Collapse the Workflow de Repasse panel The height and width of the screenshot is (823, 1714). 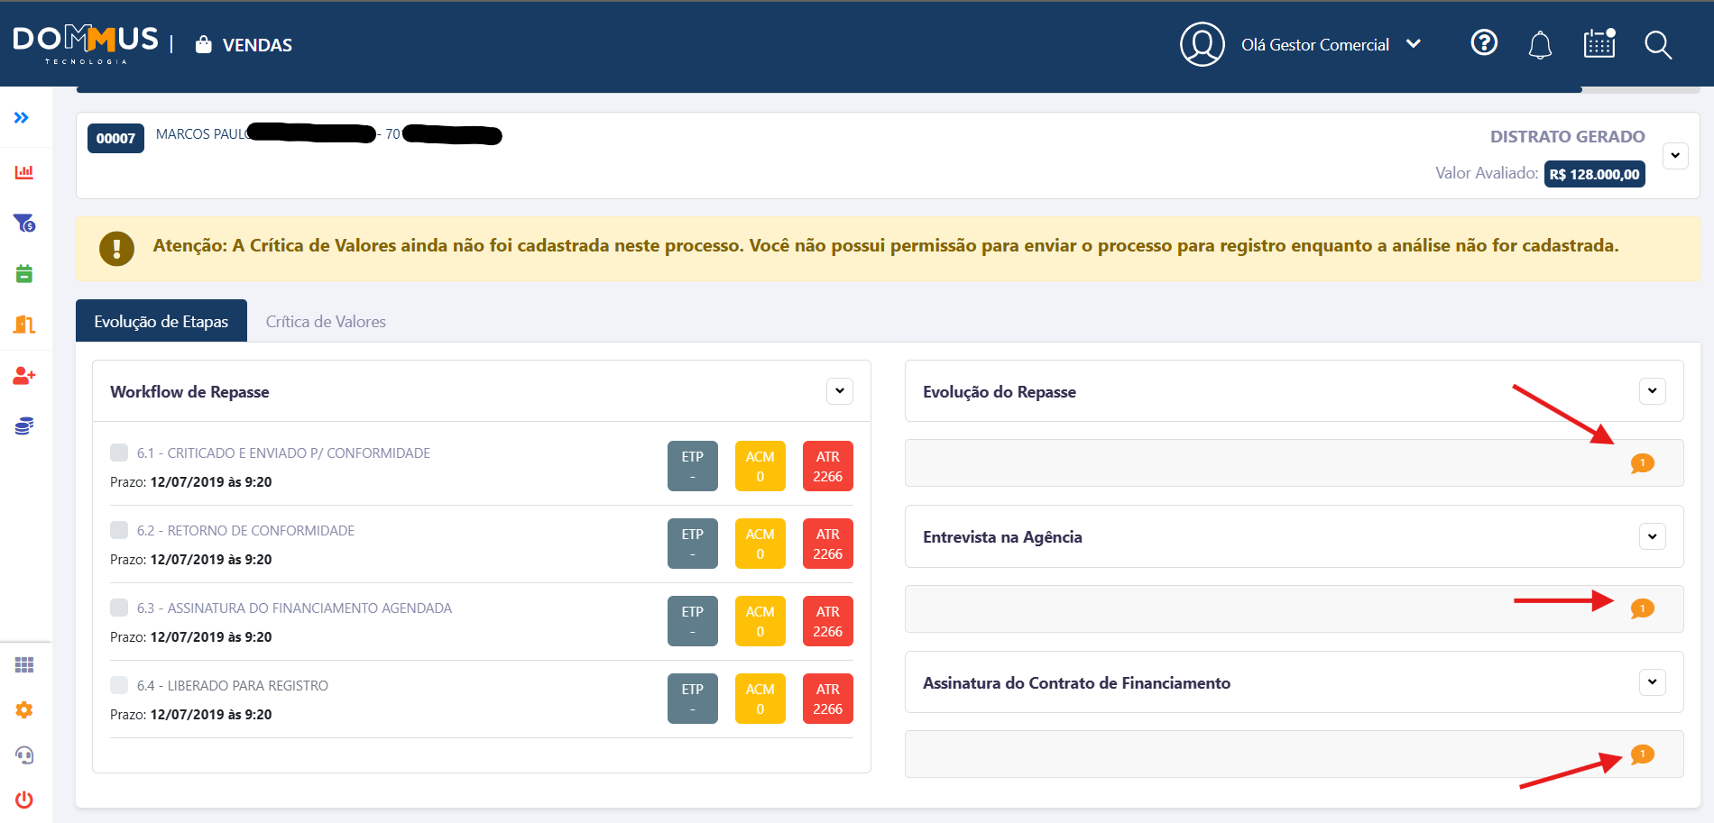click(x=839, y=391)
